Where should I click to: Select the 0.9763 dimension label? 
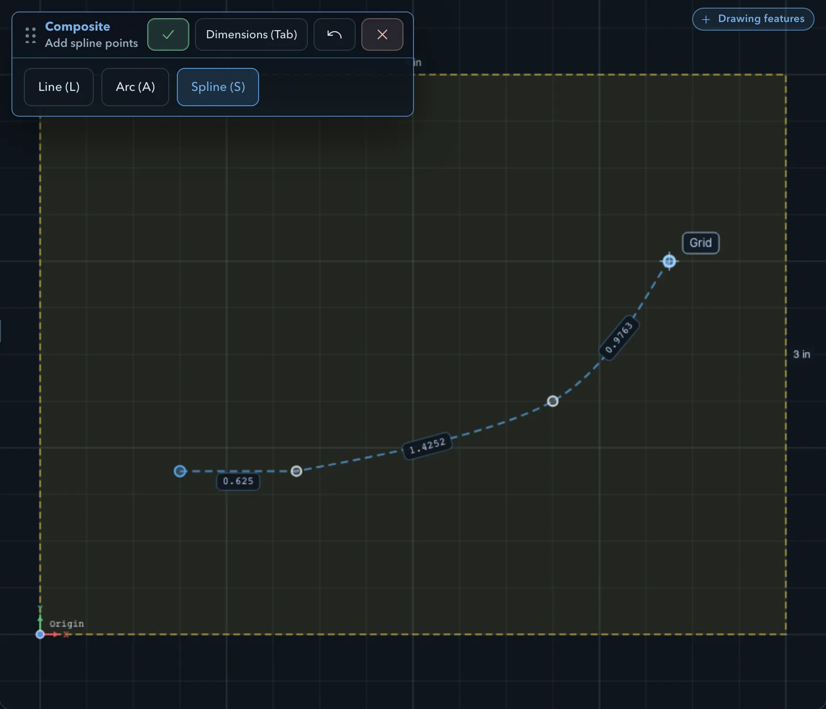[x=619, y=337]
